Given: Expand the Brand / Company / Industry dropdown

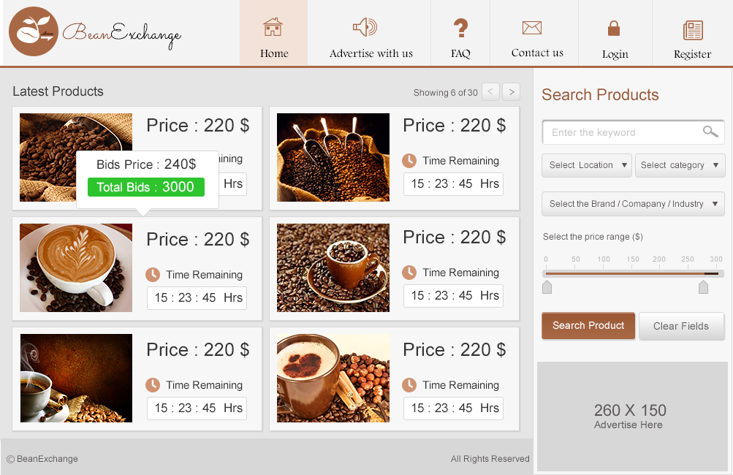Looking at the screenshot, I should point(633,204).
